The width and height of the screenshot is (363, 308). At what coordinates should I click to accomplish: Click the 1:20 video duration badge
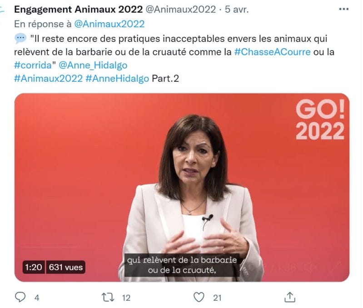[34, 267]
